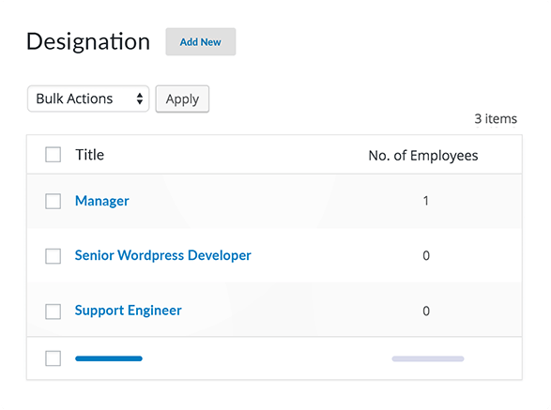Click the blue placeholder bar in footer row
This screenshot has width=551, height=410.
109,358
